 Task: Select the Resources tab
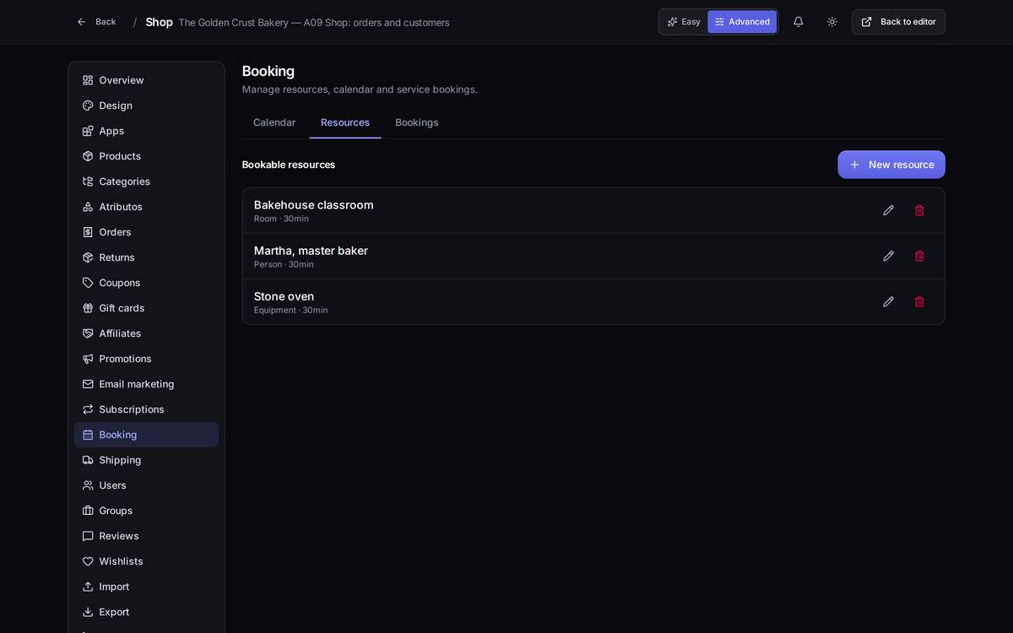pos(345,122)
